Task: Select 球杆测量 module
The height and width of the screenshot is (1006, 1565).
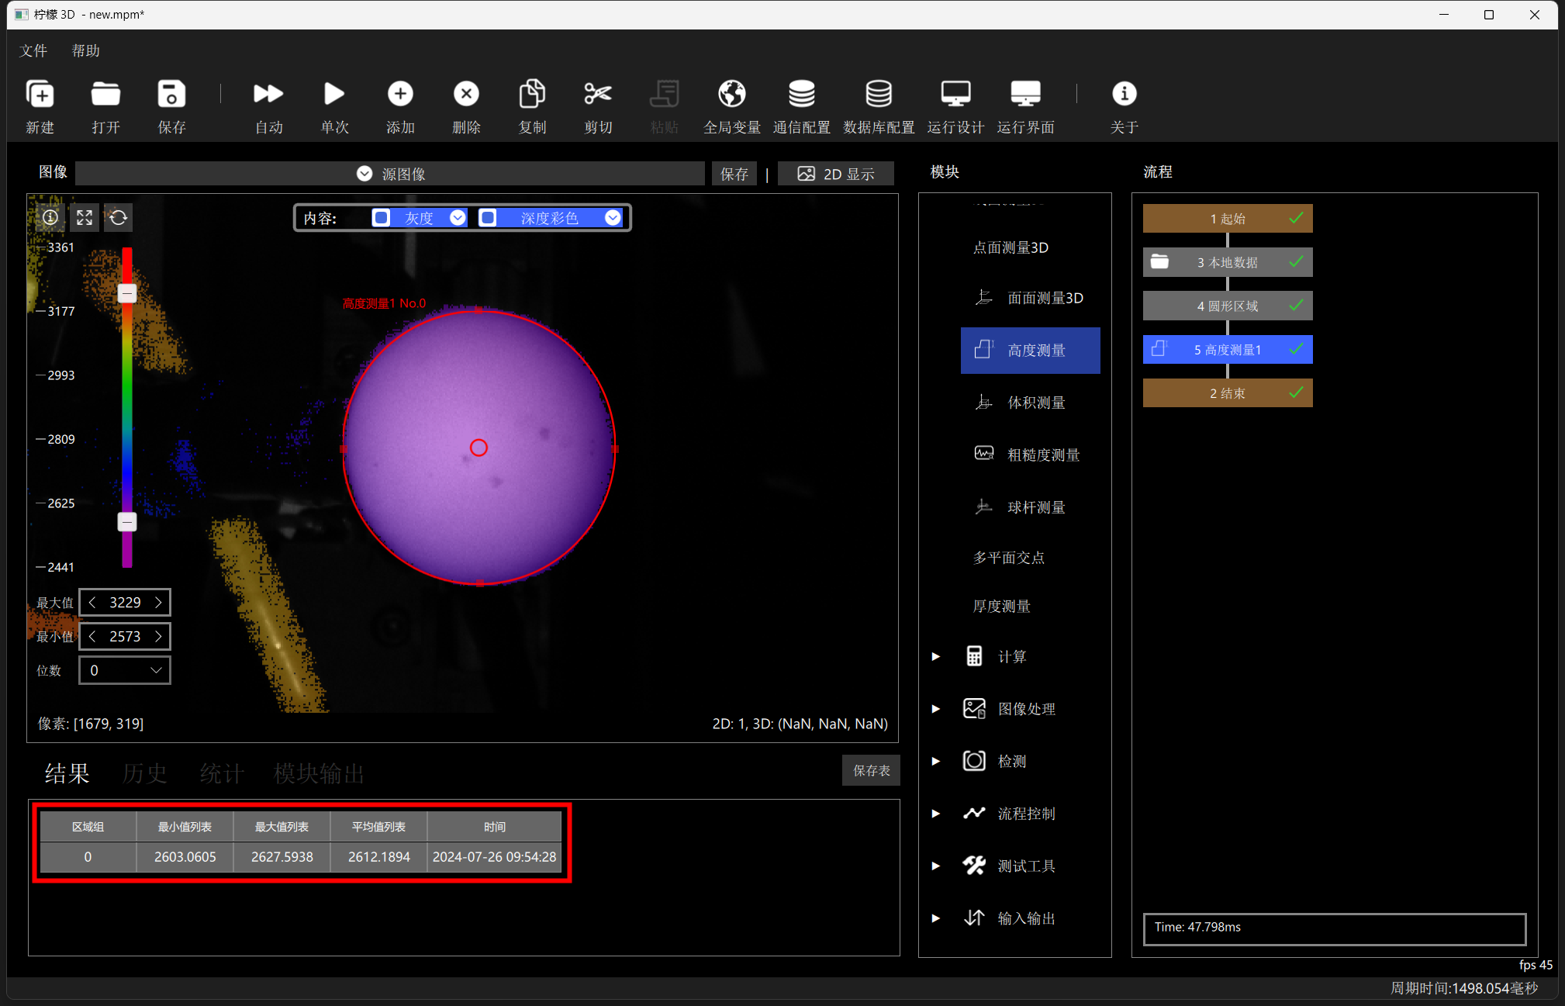Action: [1030, 507]
